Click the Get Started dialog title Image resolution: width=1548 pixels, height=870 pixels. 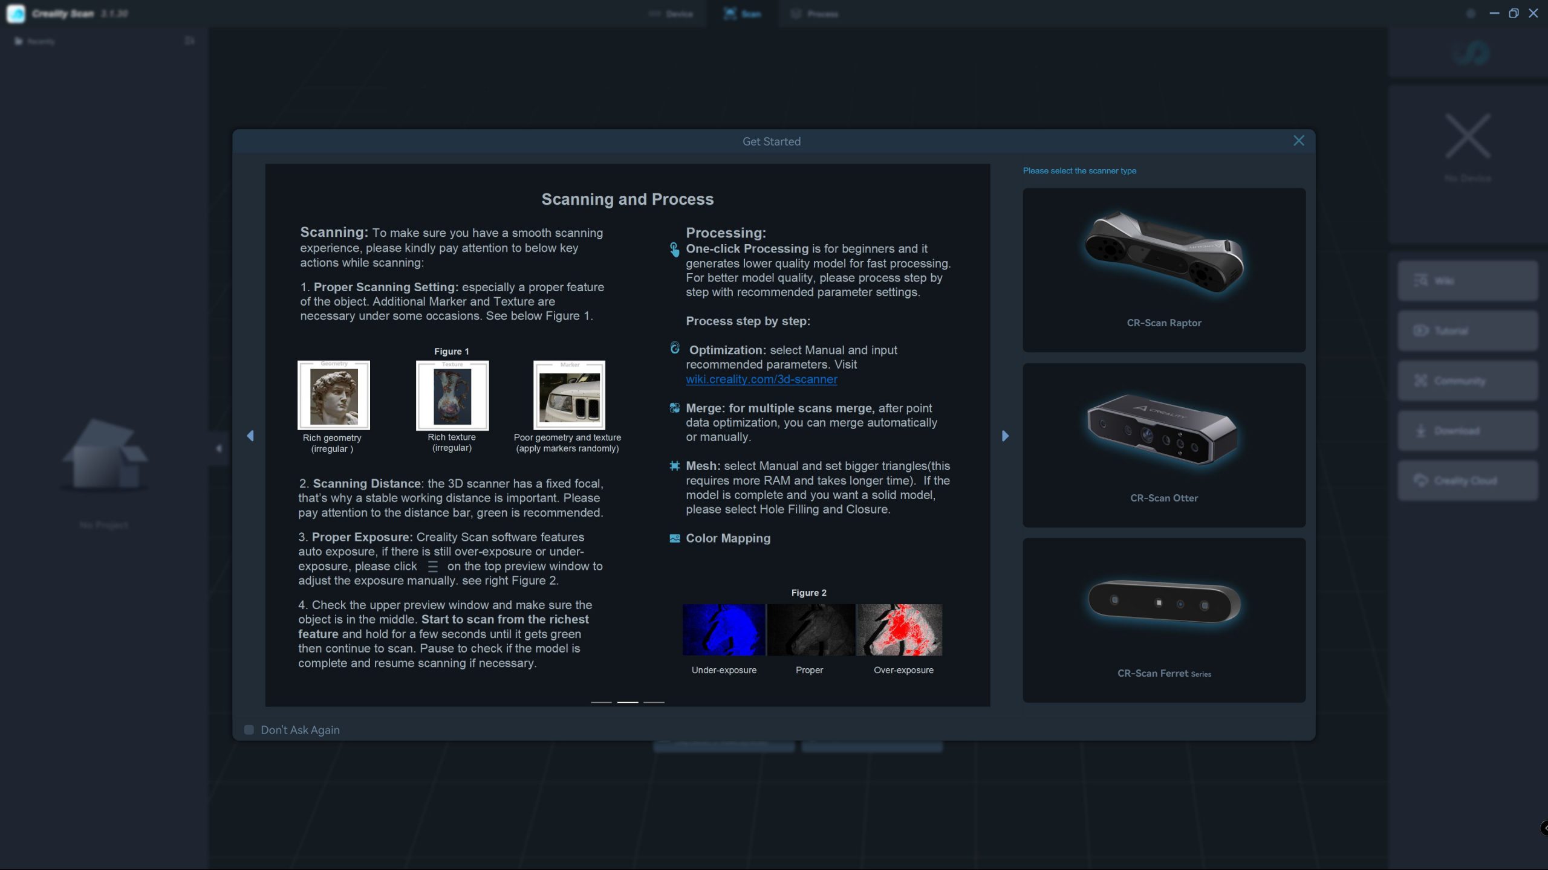[x=771, y=141]
